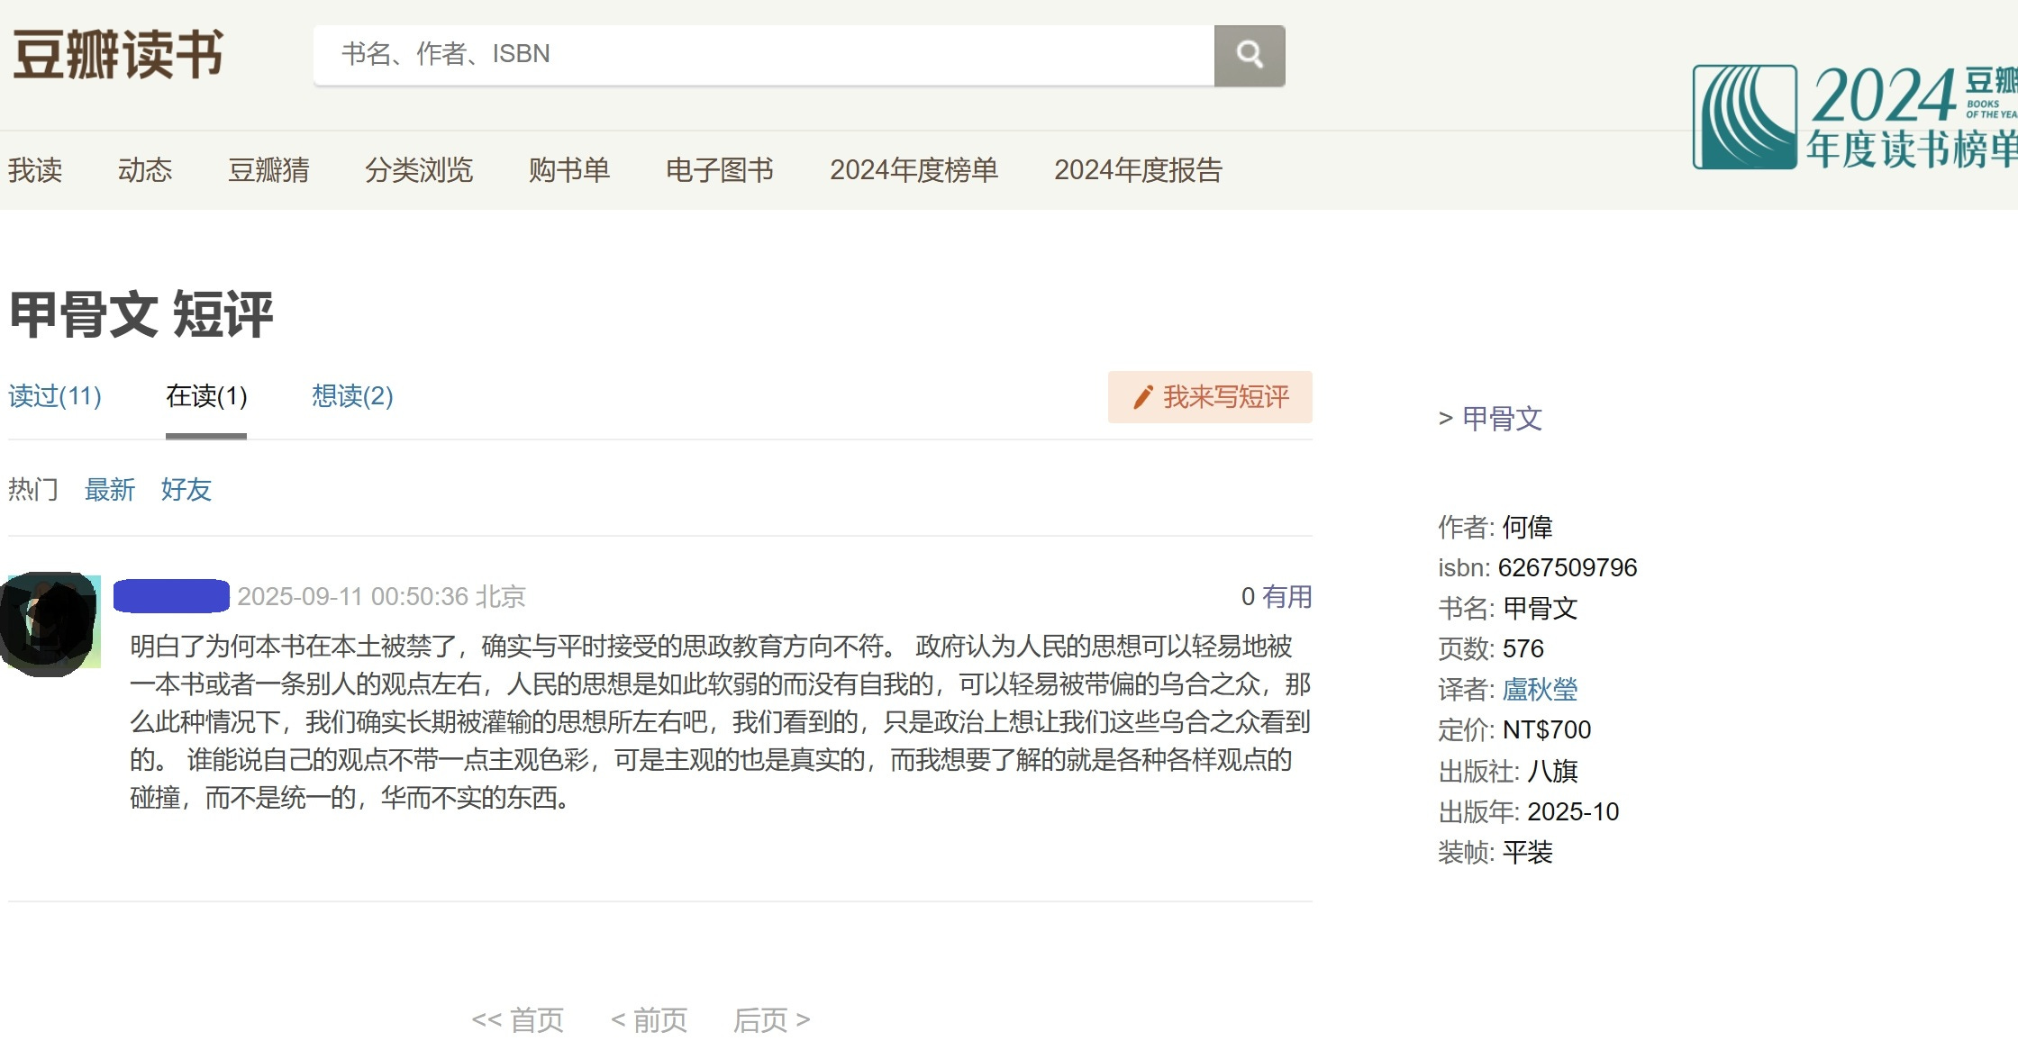
Task: Click the 出版年 value 2025-10
Action: [1574, 811]
